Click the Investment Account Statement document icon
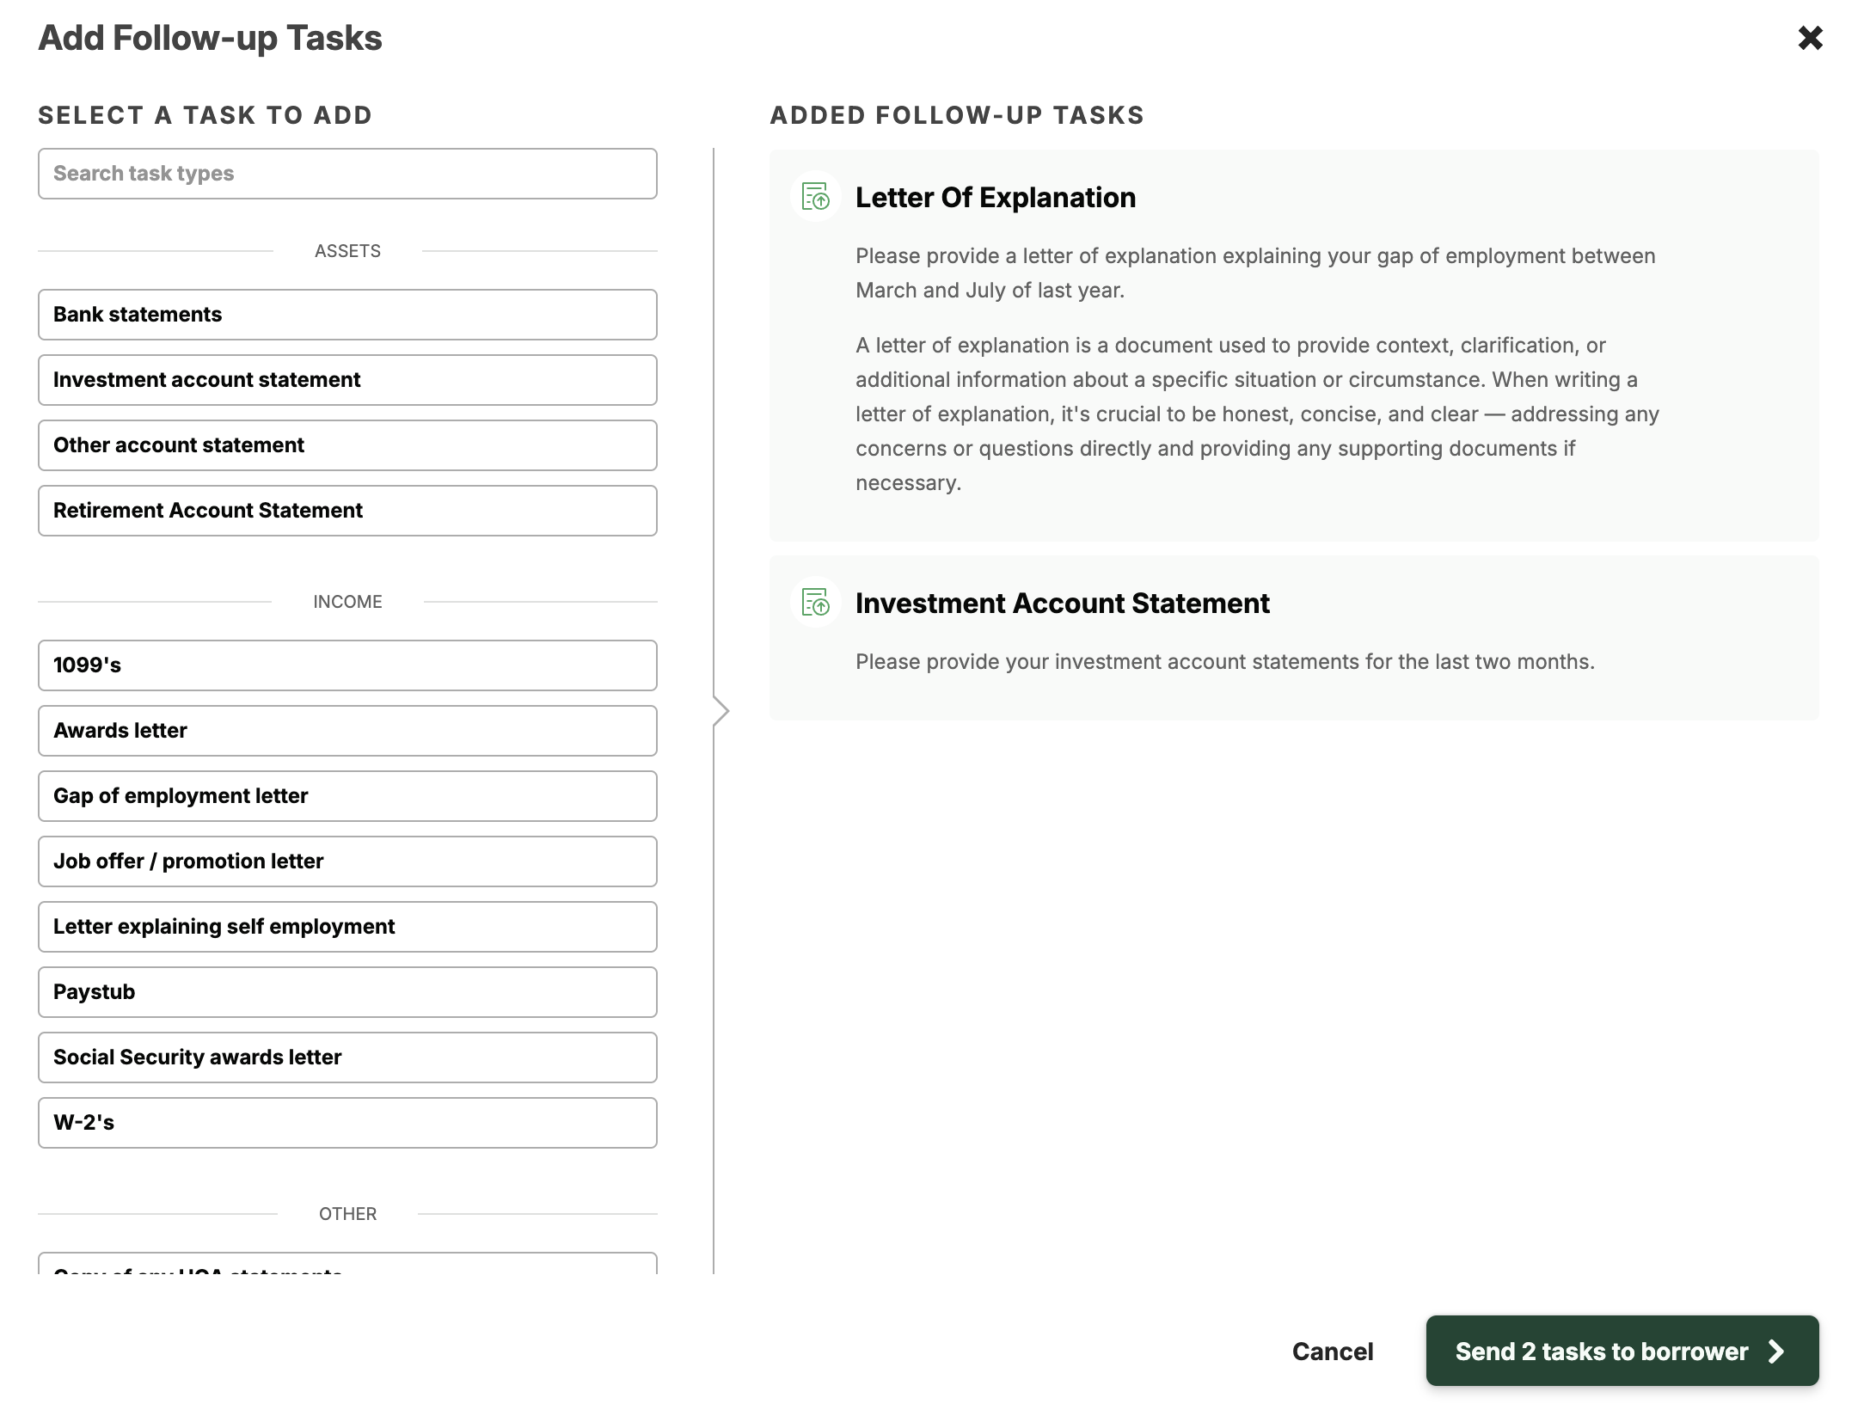 point(815,603)
